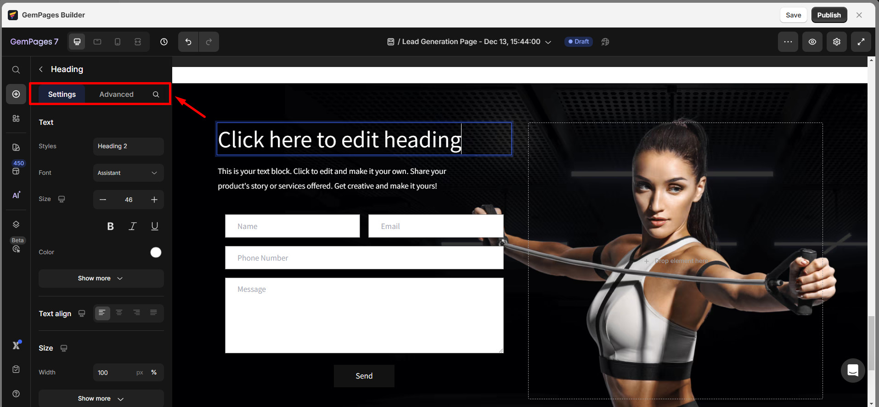Select the Settings tab
Image resolution: width=879 pixels, height=407 pixels.
point(62,94)
